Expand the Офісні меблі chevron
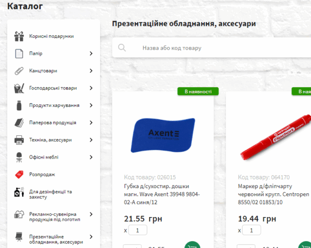 91,157
